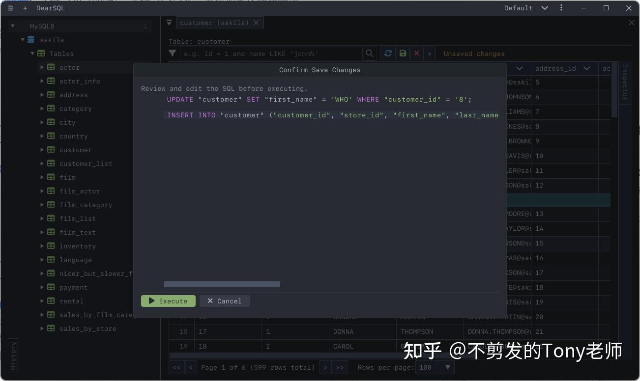This screenshot has height=381, width=640.
Task: Select the payment table in tree
Action: tap(74, 287)
